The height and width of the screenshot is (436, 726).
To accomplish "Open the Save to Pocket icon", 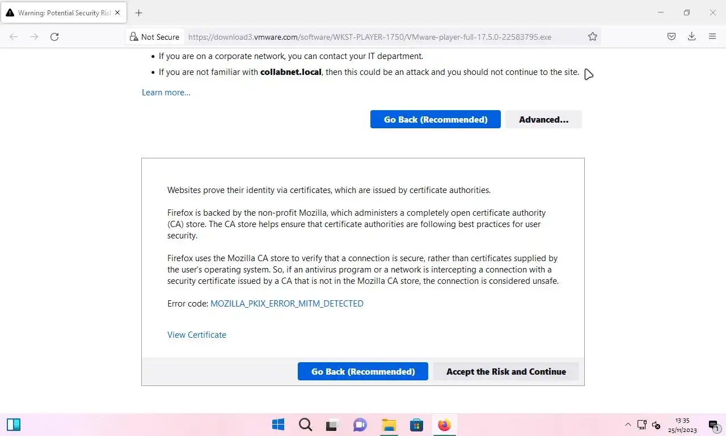I will click(x=671, y=37).
